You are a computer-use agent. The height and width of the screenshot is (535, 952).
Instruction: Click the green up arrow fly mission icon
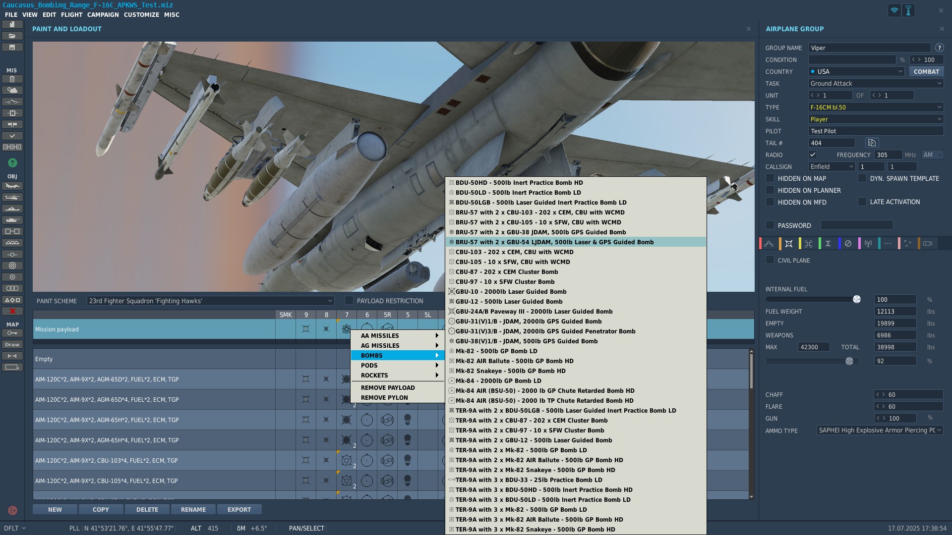12,162
